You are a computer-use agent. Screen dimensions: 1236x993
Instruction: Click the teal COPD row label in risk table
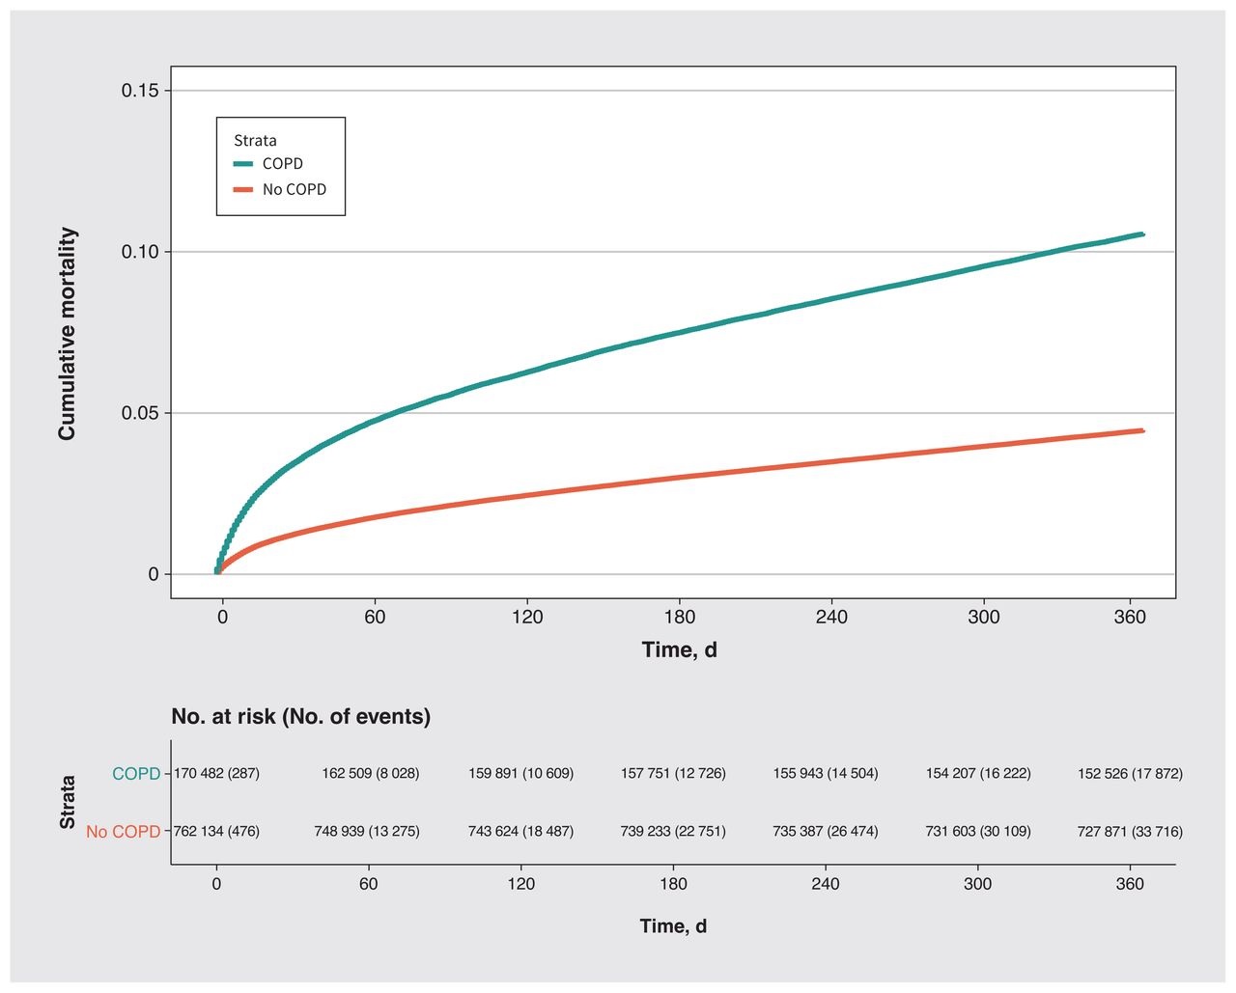pyautogui.click(x=136, y=774)
